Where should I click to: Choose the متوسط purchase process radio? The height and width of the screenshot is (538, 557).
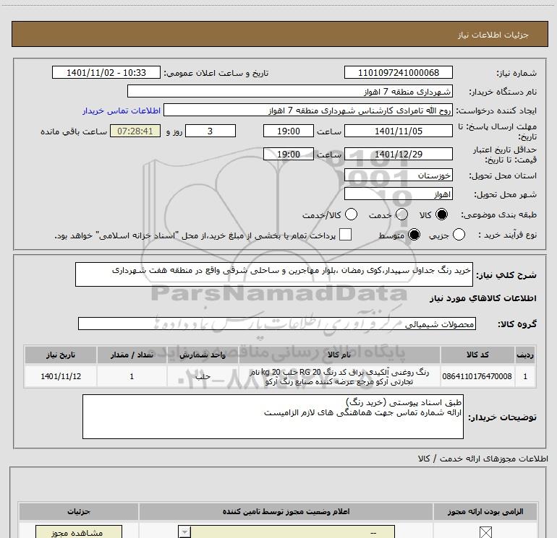(x=414, y=235)
